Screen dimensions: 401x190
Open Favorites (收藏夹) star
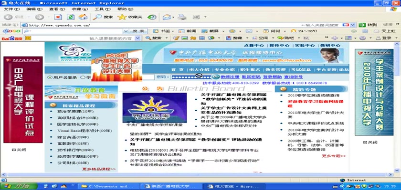pyautogui.click(x=130, y=17)
